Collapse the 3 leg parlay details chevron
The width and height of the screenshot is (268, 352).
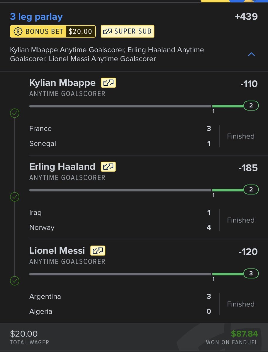[251, 54]
